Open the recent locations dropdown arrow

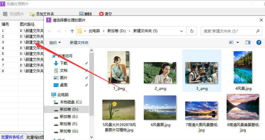(x=66, y=31)
